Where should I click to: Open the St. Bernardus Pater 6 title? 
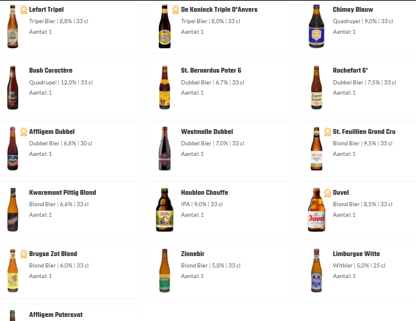[211, 71]
